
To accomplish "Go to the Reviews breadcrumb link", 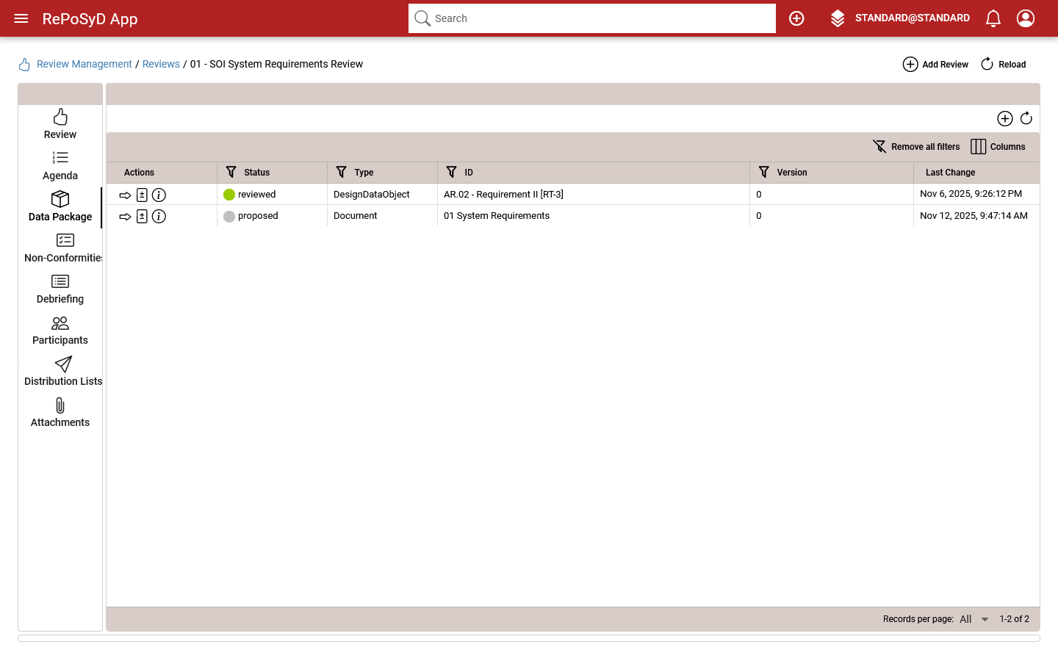I will [x=161, y=64].
